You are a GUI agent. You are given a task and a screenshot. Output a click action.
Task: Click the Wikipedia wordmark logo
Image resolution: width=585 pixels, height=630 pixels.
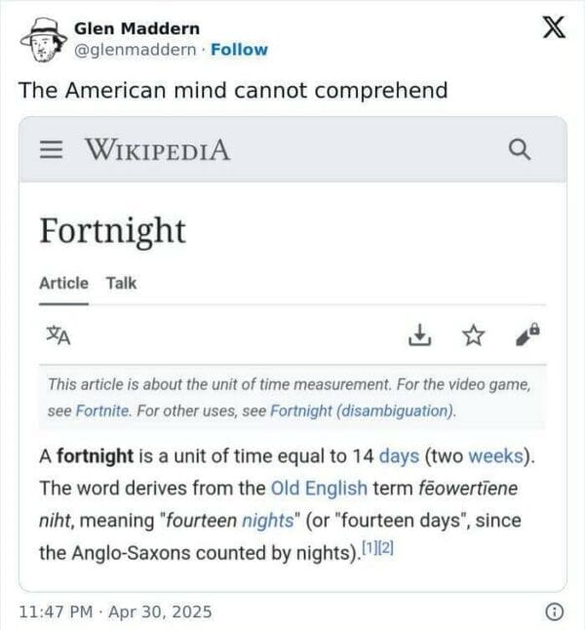click(157, 150)
